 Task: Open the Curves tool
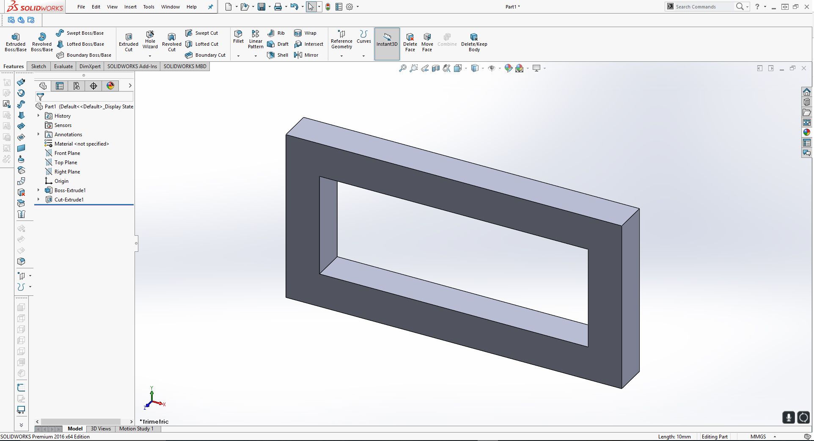click(x=363, y=37)
